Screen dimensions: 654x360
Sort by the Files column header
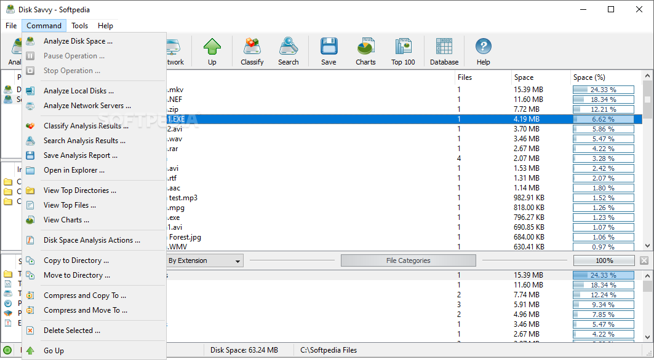click(x=482, y=77)
